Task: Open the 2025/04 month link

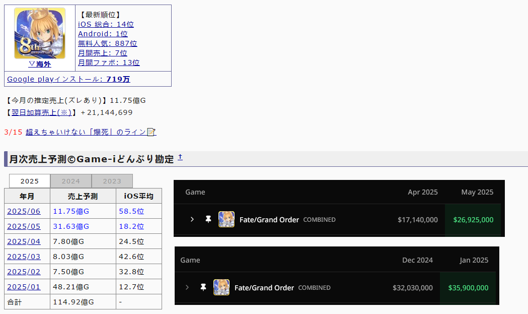Action: point(24,241)
